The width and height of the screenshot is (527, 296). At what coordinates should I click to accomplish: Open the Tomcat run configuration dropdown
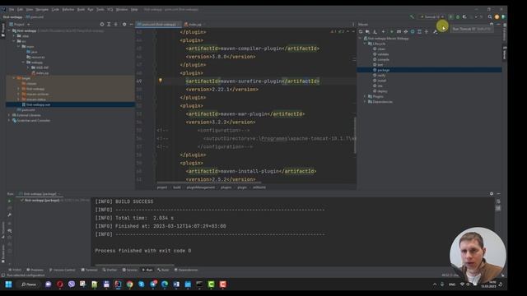431,16
